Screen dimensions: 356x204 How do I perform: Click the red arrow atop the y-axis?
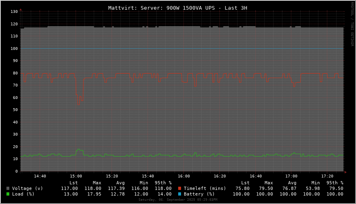[x=21, y=10]
